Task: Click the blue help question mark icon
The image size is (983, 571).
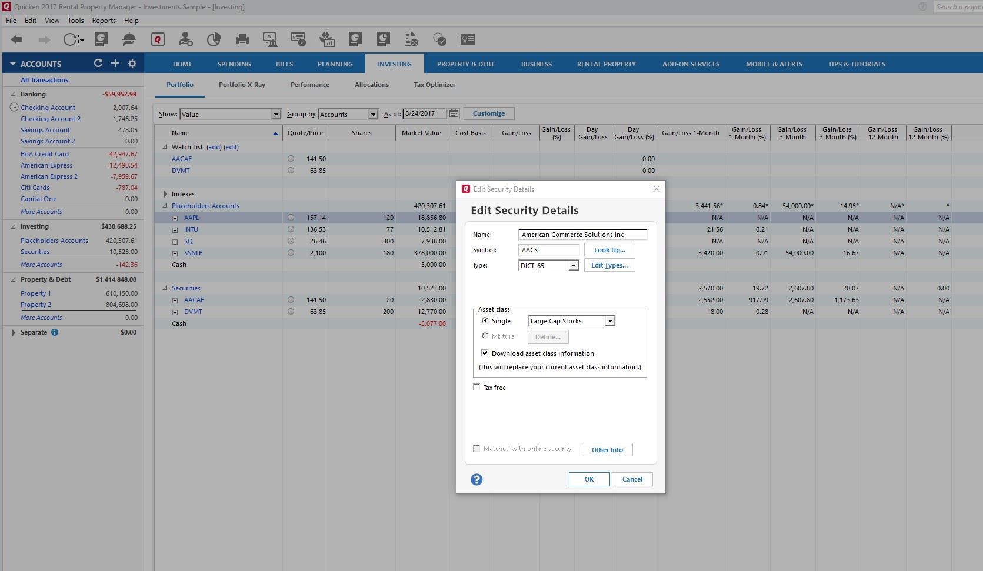Action: pos(476,479)
